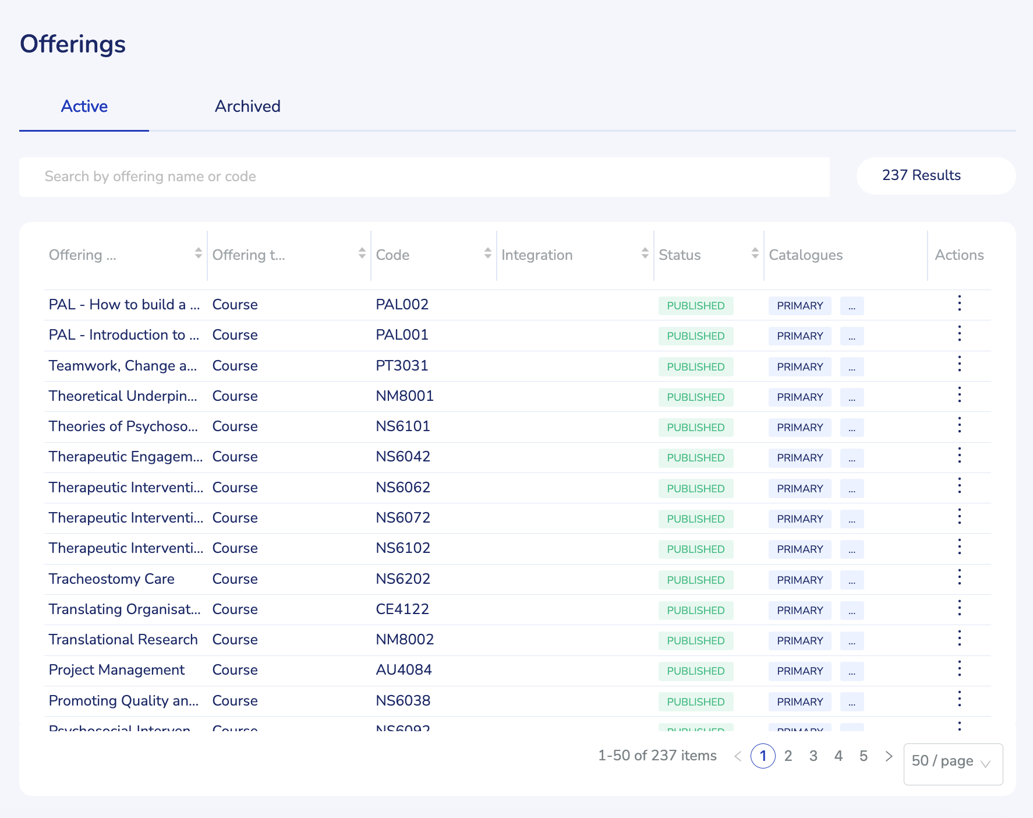1033x818 pixels.
Task: Open actions menu for Tracheostomy Care row
Action: click(x=959, y=578)
